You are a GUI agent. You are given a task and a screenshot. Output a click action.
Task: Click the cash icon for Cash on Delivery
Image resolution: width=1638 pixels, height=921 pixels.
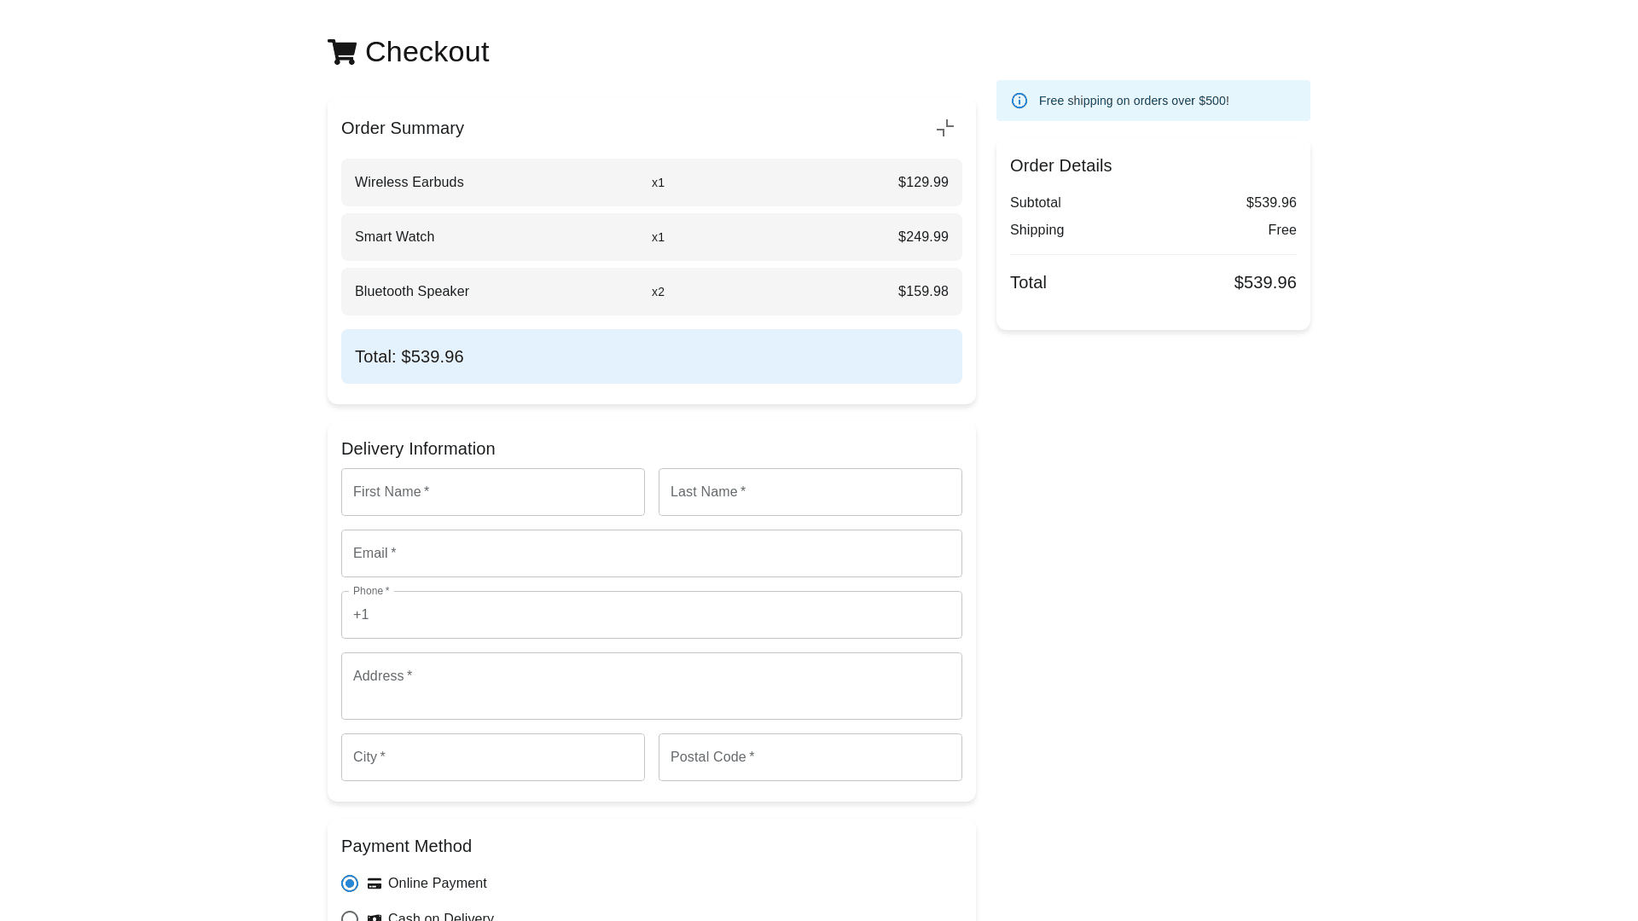tap(374, 917)
